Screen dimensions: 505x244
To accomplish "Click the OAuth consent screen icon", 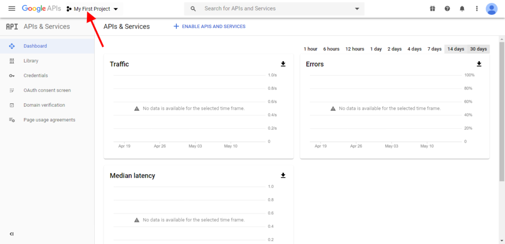I will click(12, 91).
